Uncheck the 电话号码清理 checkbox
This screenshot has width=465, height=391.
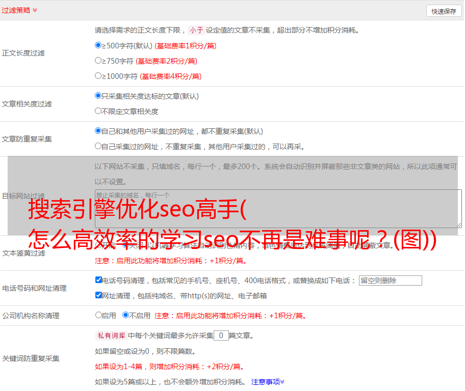[x=98, y=280]
